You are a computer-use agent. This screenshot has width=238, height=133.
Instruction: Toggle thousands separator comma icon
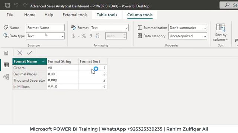91,36
